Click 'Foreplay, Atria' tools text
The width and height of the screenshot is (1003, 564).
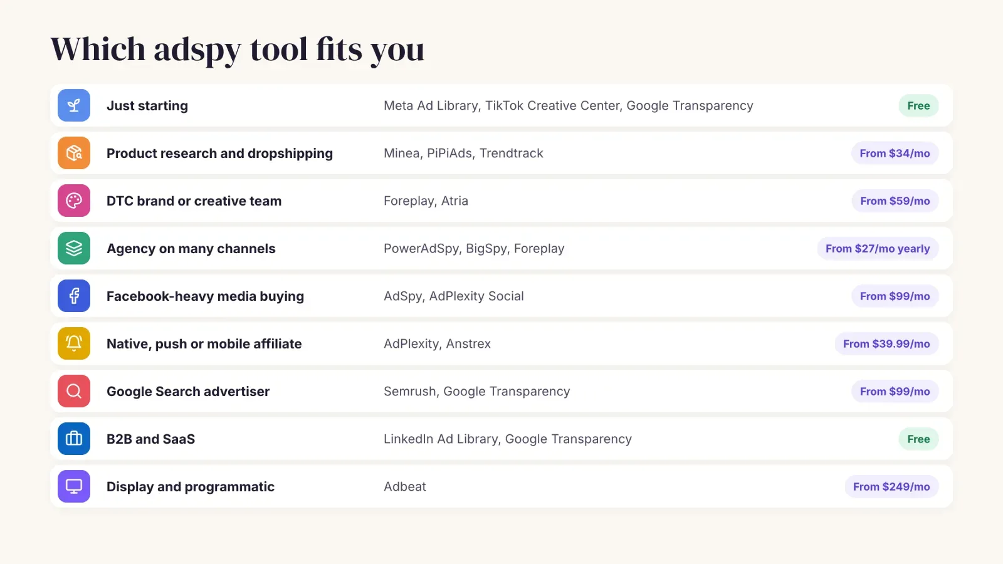pos(426,201)
